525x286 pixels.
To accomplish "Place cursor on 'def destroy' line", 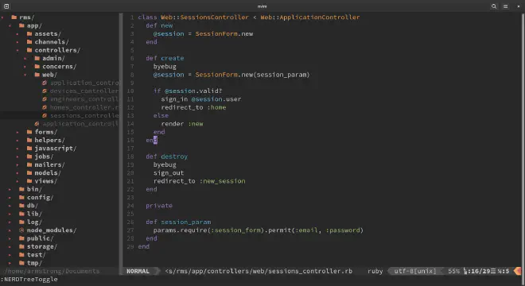I will click(167, 157).
